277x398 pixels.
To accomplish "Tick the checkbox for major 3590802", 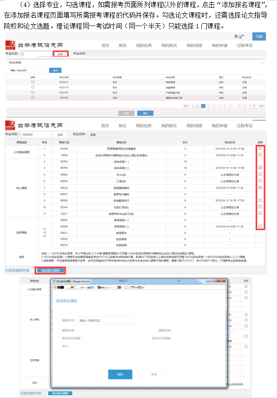I will [33, 98].
